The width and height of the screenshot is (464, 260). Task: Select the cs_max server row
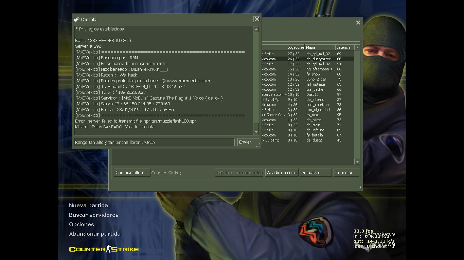tap(308, 115)
